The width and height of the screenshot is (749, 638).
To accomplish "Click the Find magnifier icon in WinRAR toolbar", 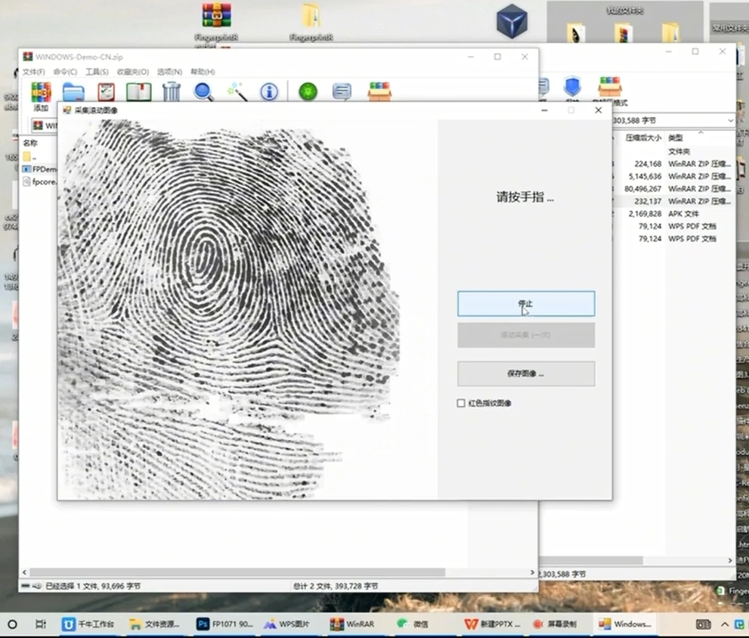I will click(x=204, y=92).
